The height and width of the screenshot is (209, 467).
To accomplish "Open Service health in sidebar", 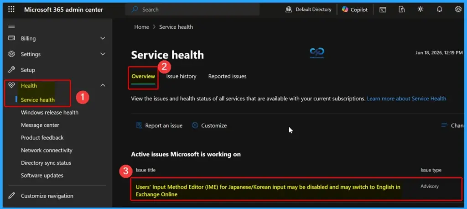I will [x=38, y=100].
